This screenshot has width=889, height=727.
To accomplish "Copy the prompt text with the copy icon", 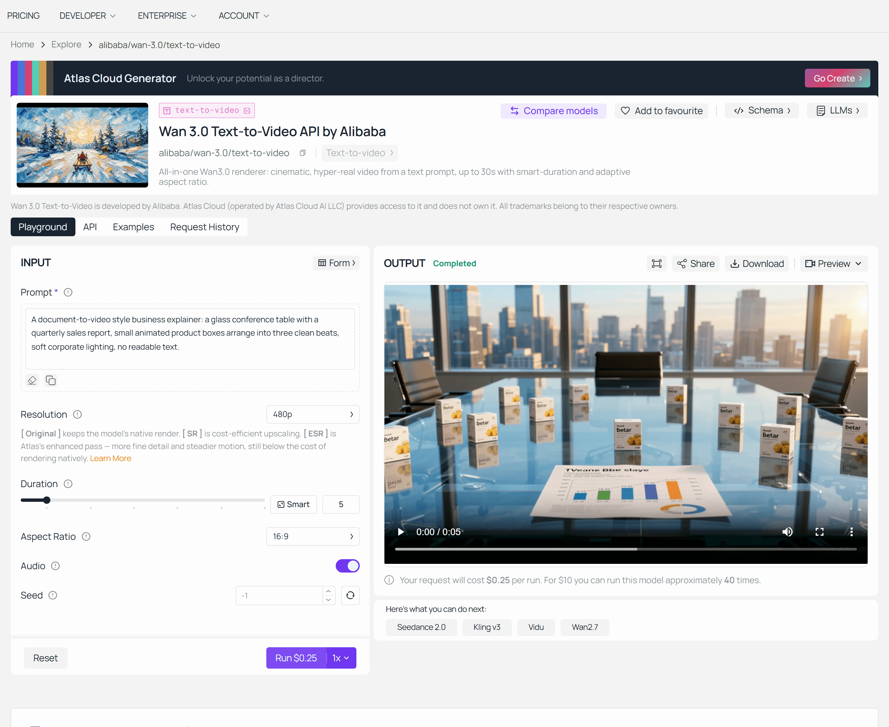I will pos(51,380).
